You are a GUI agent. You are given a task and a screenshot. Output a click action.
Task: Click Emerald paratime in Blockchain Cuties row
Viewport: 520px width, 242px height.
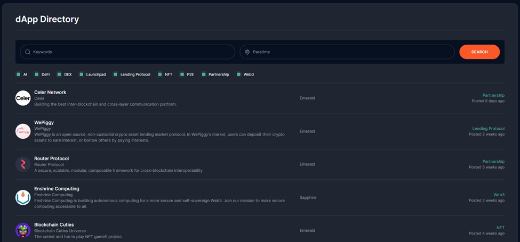point(307,230)
